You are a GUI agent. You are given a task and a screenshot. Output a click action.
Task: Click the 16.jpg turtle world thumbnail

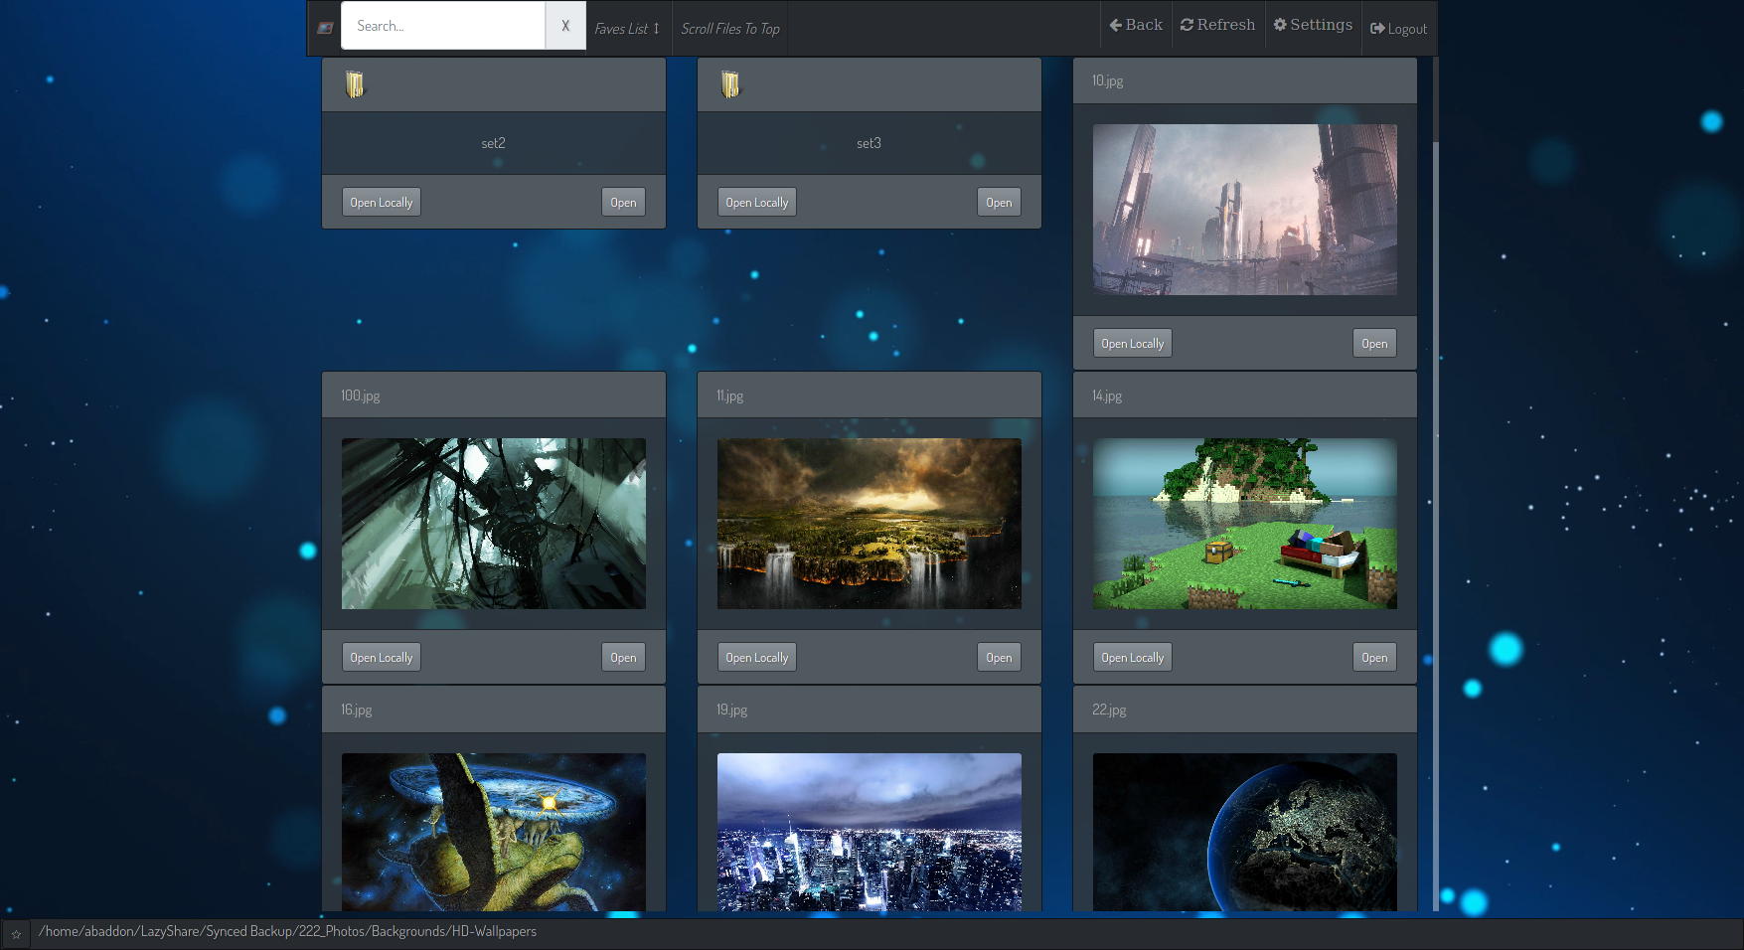494,832
